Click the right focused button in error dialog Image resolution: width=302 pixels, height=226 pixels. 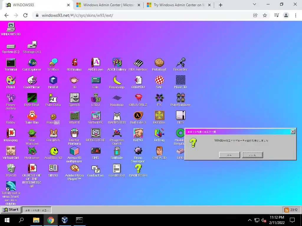pyautogui.click(x=252, y=155)
